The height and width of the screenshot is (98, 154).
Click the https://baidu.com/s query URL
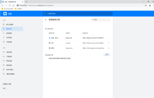point(93,38)
